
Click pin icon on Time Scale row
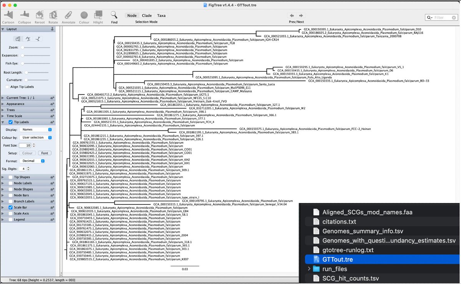[52, 116]
